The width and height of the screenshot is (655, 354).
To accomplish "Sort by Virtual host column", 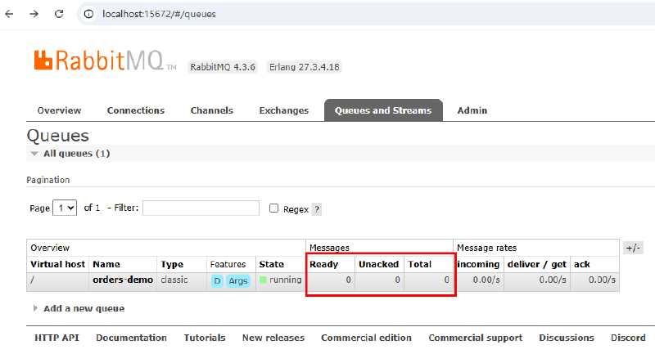I will pyautogui.click(x=57, y=264).
